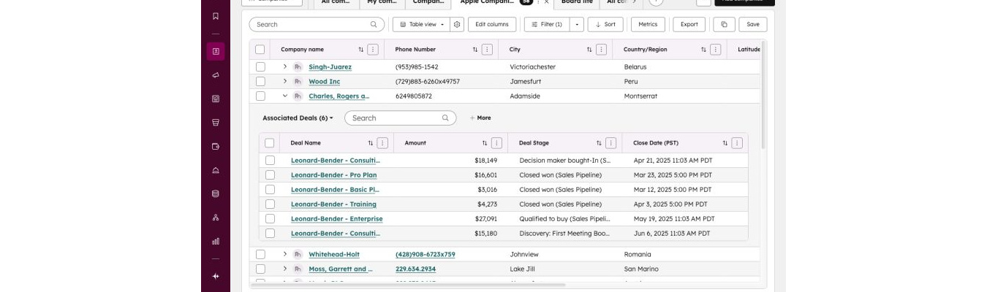Open the Data management database icon
The width and height of the screenshot is (987, 292).
(x=216, y=193)
